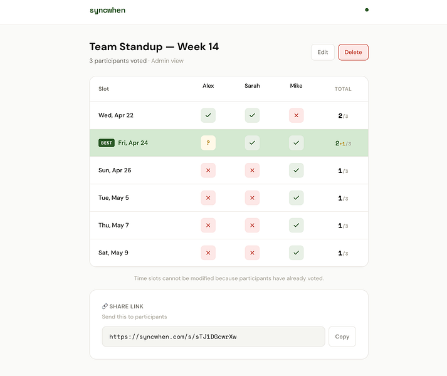447x376 pixels.
Task: Click the TOTAL column header
Action: (x=343, y=89)
